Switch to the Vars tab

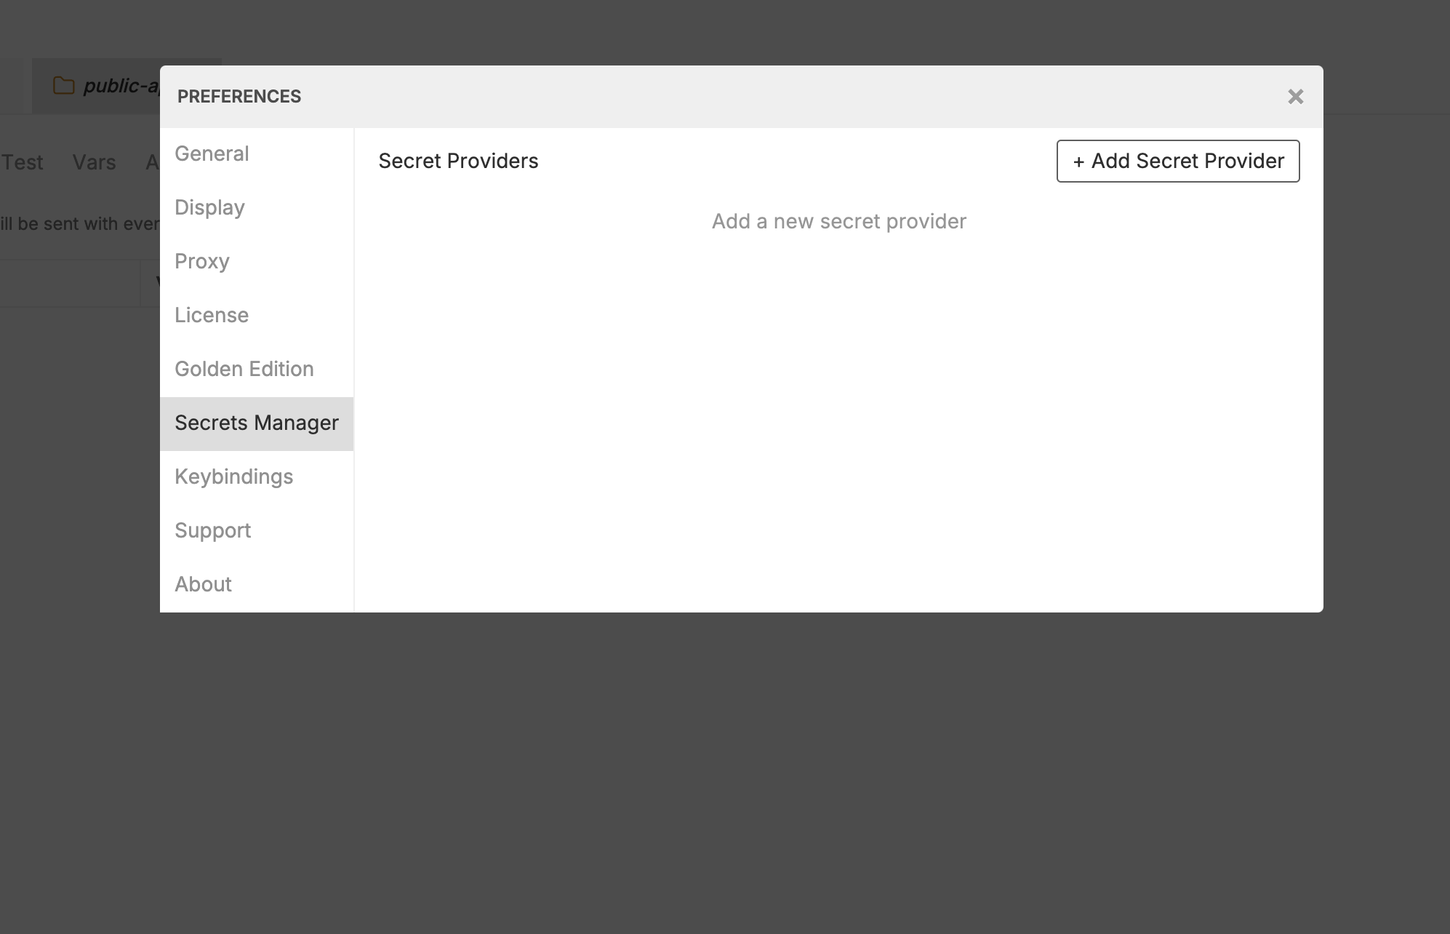coord(94,162)
